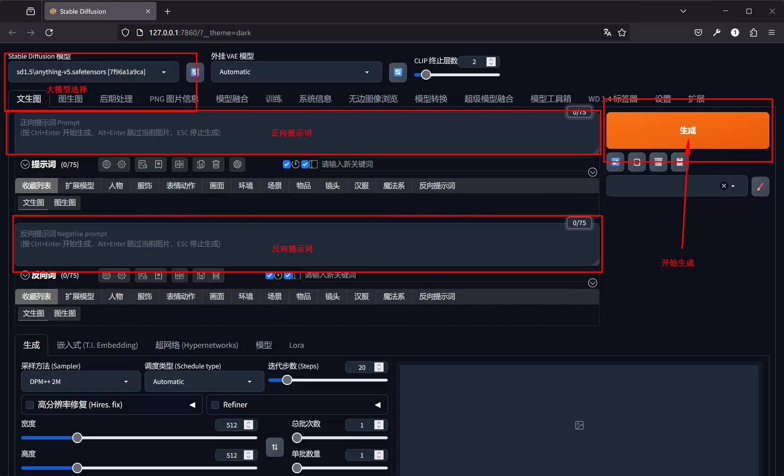Open the 模型融合 tab
Image resolution: width=784 pixels, height=476 pixels.
[232, 99]
